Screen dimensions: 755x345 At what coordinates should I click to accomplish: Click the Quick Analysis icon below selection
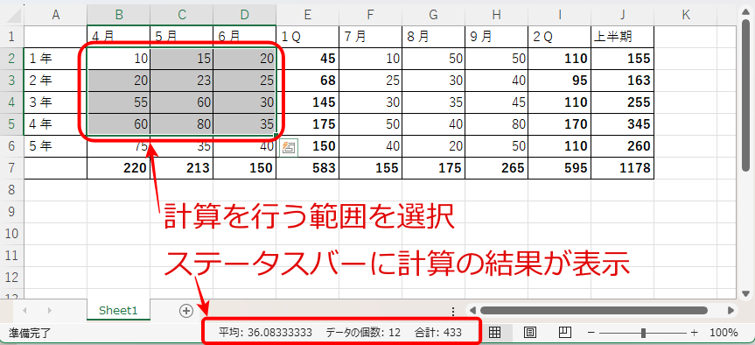289,147
